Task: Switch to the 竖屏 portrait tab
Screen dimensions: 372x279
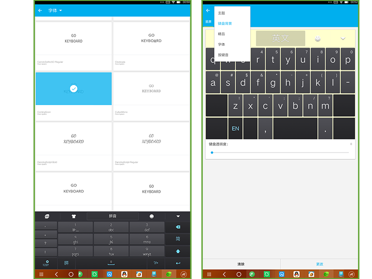Action: [x=208, y=21]
